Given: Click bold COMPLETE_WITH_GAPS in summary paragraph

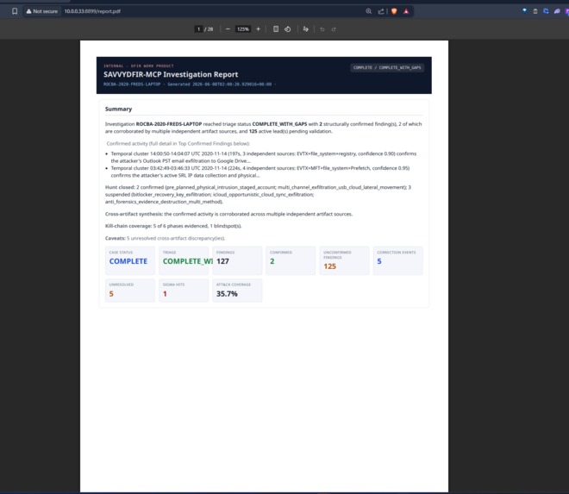Looking at the screenshot, I should click(x=279, y=124).
